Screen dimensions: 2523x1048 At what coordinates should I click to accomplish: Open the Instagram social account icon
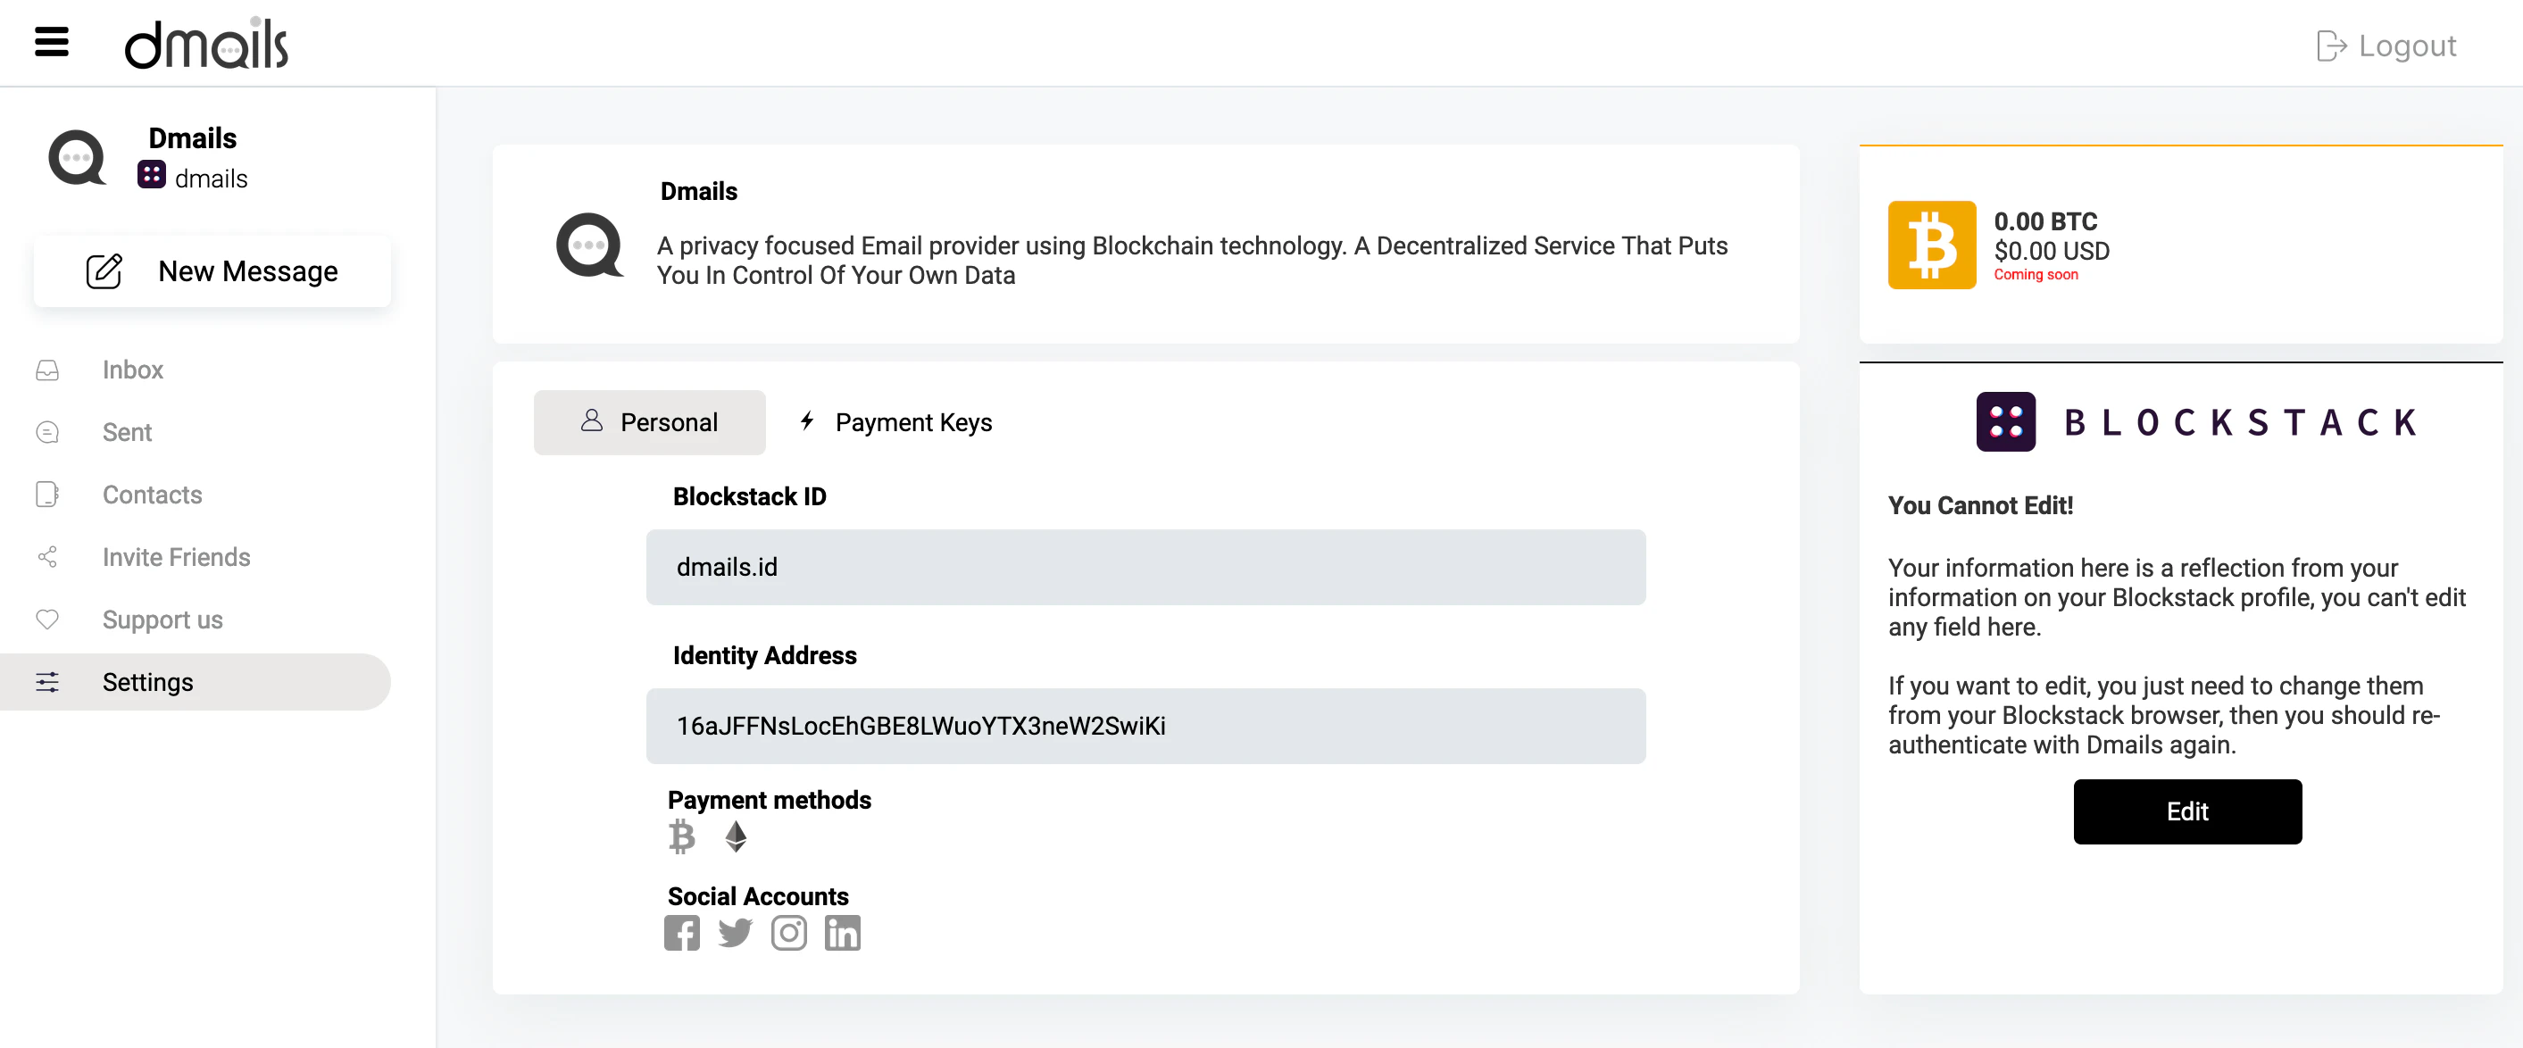pos(788,933)
